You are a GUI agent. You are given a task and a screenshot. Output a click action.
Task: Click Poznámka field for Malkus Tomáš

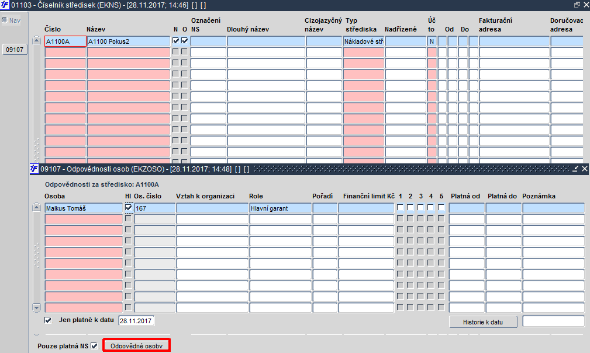[554, 208]
